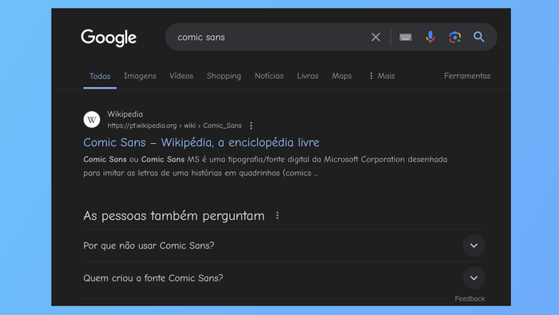Open the Notícias tab
559x315 pixels.
pyautogui.click(x=269, y=76)
